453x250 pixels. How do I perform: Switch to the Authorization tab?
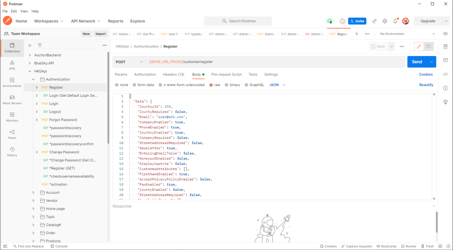(x=145, y=74)
